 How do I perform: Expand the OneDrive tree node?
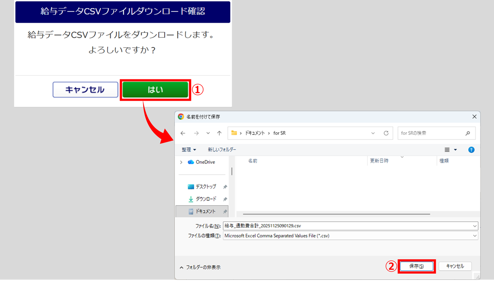[181, 162]
